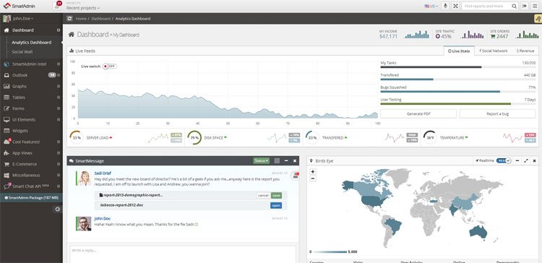This screenshot has width=542, height=263.
Task: Toggle the Realtime YES switch
Action: 504,160
